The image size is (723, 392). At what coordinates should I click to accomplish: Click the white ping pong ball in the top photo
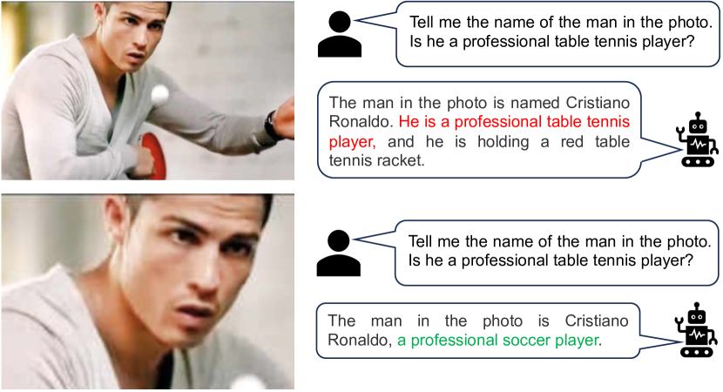160,93
